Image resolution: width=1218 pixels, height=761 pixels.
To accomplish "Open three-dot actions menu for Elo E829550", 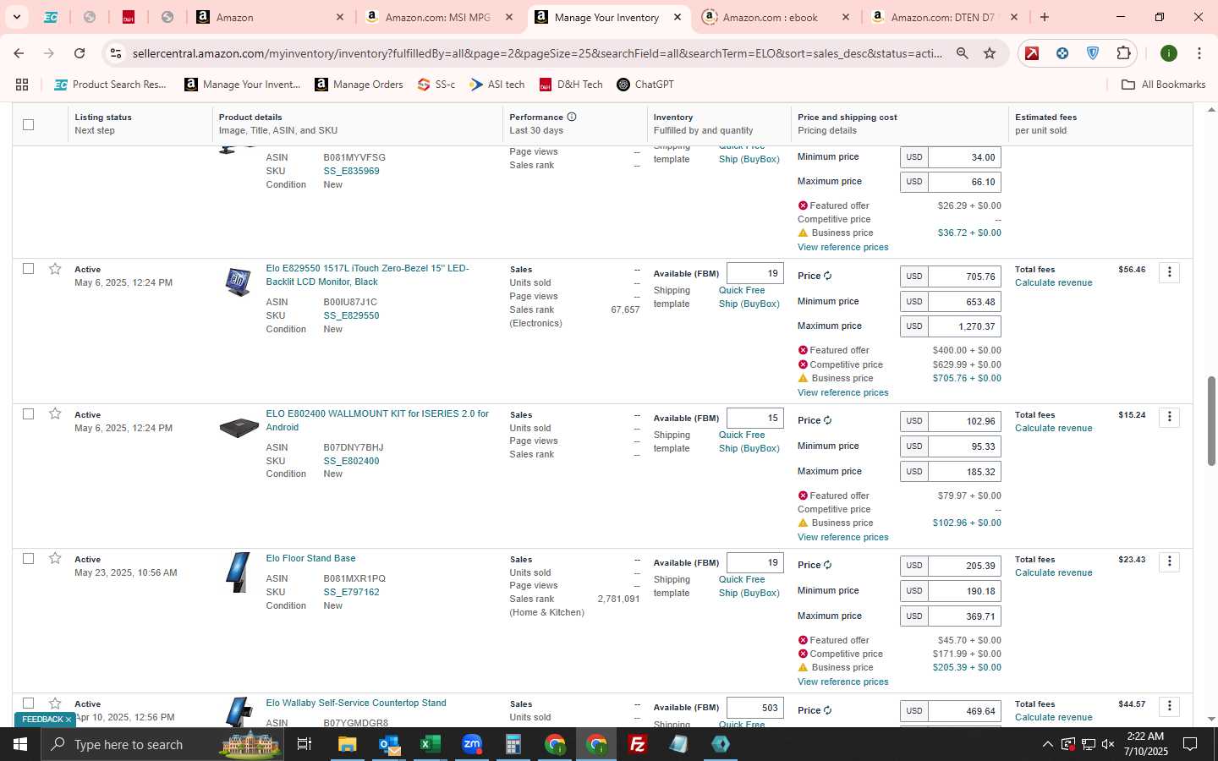I will 1169,272.
